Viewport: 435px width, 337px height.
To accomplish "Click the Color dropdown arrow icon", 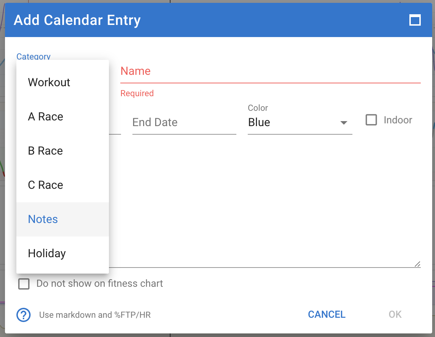I will (344, 123).
